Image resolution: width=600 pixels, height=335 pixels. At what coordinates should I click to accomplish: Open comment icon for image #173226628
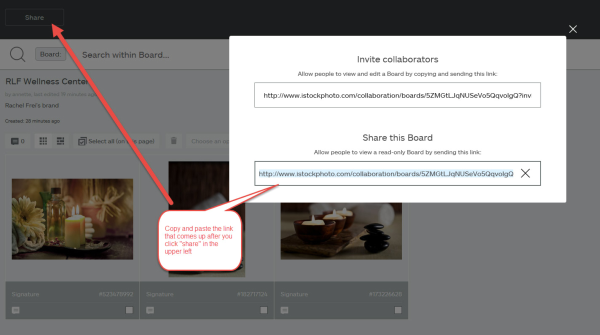(284, 310)
